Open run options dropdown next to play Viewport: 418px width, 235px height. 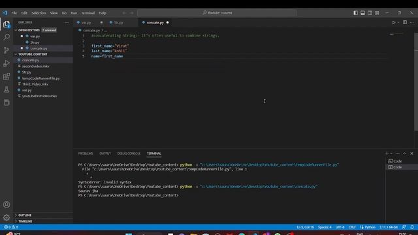[x=398, y=23]
